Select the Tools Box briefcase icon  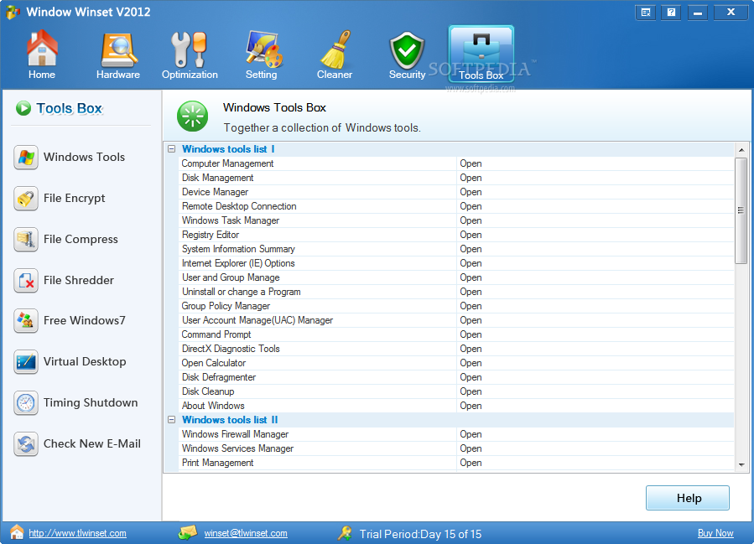[481, 53]
